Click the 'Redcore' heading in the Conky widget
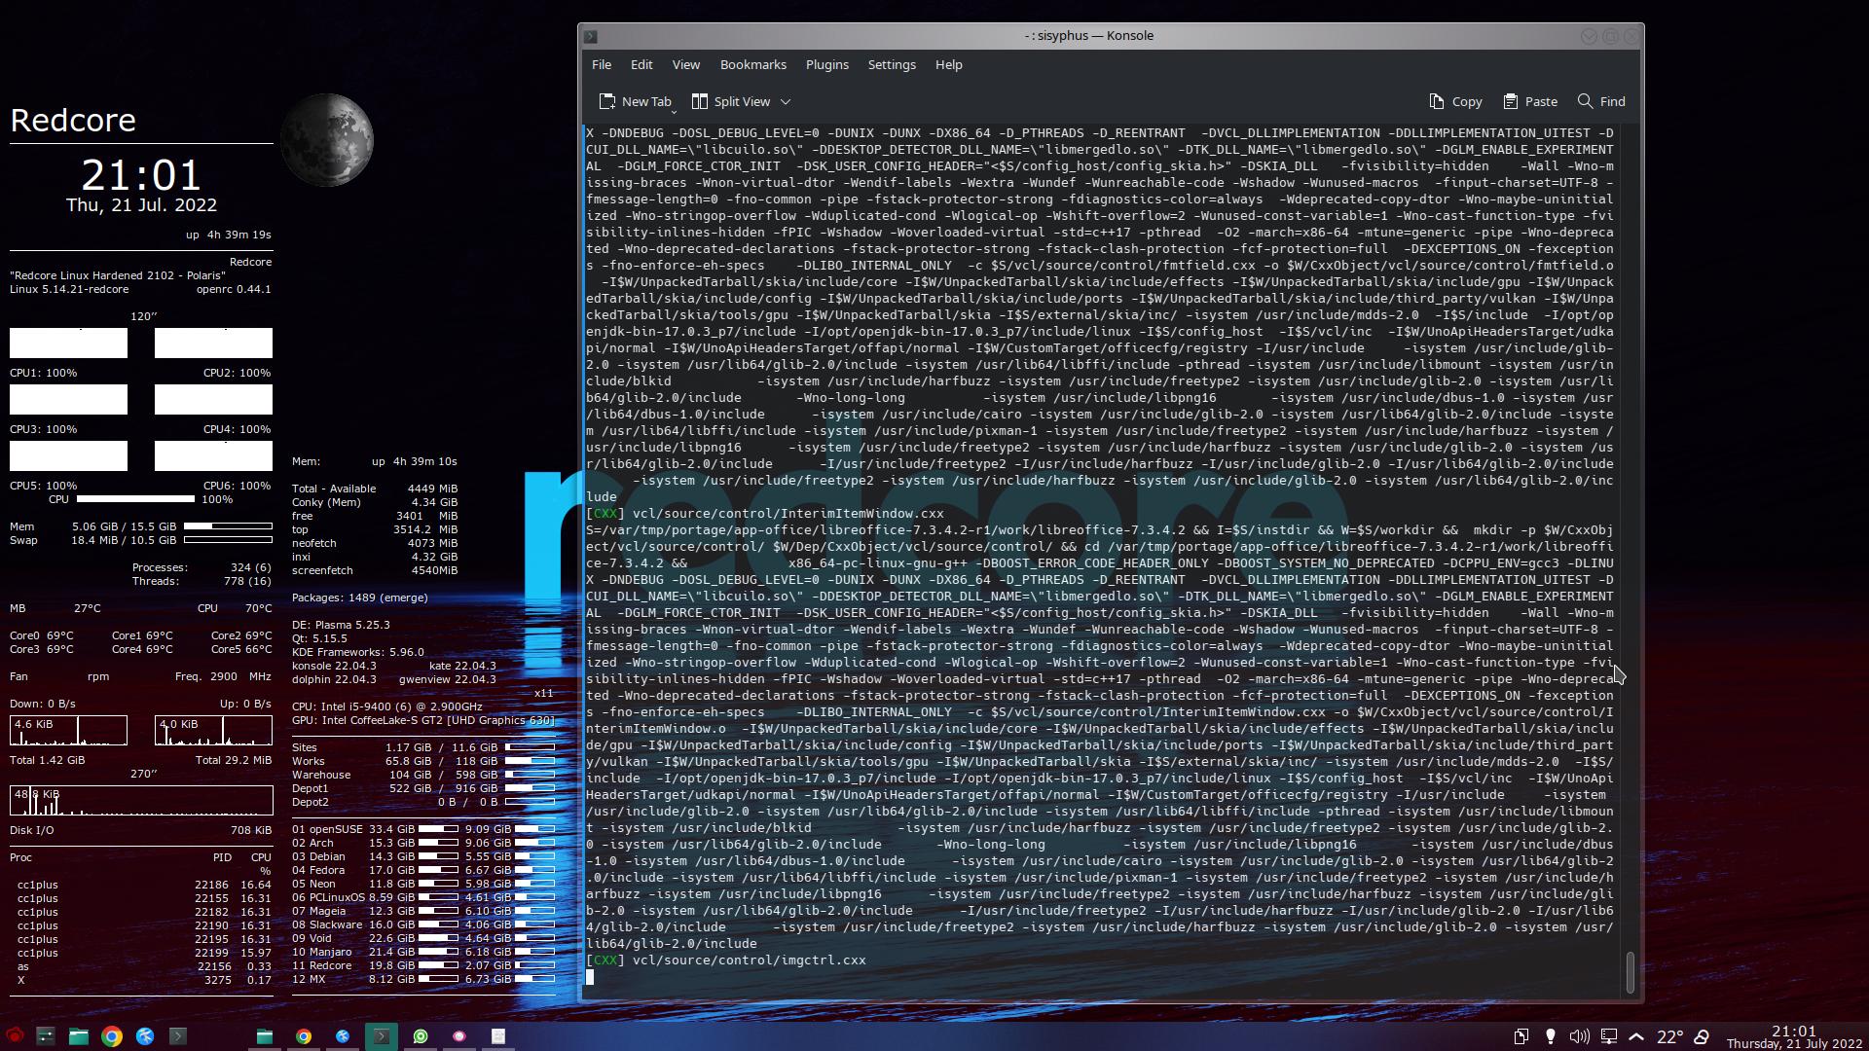1869x1051 pixels. [73, 121]
